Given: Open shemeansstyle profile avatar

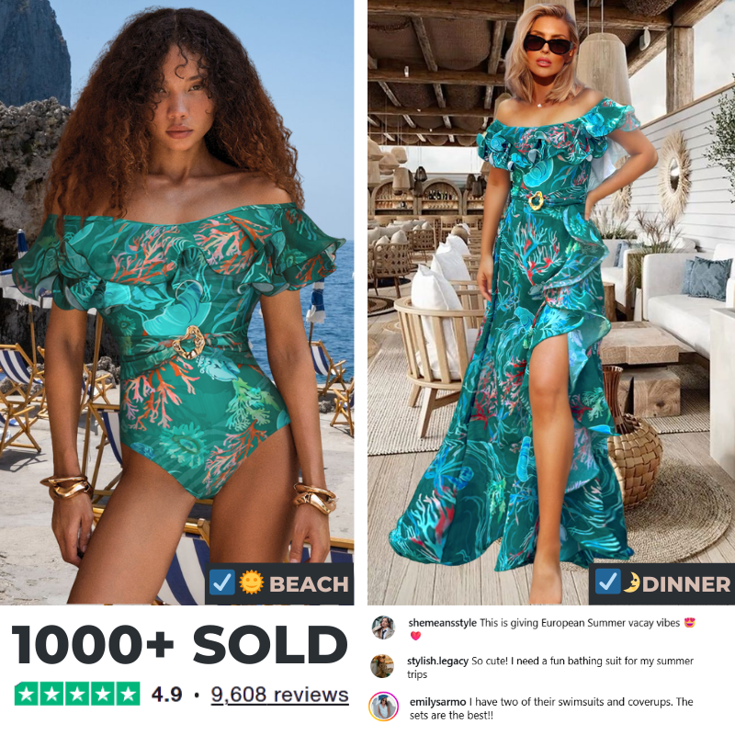Looking at the screenshot, I should pos(383,628).
